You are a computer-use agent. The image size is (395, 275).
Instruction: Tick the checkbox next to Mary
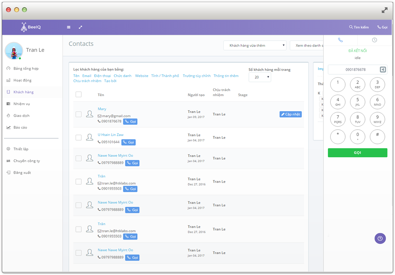(79, 114)
